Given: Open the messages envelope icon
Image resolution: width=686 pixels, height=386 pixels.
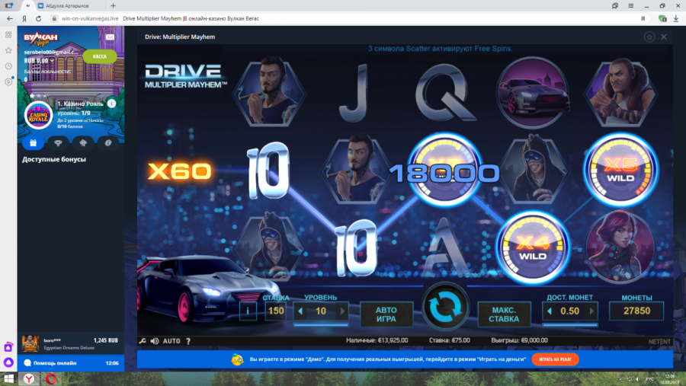Looking at the screenshot, I should (111, 37).
